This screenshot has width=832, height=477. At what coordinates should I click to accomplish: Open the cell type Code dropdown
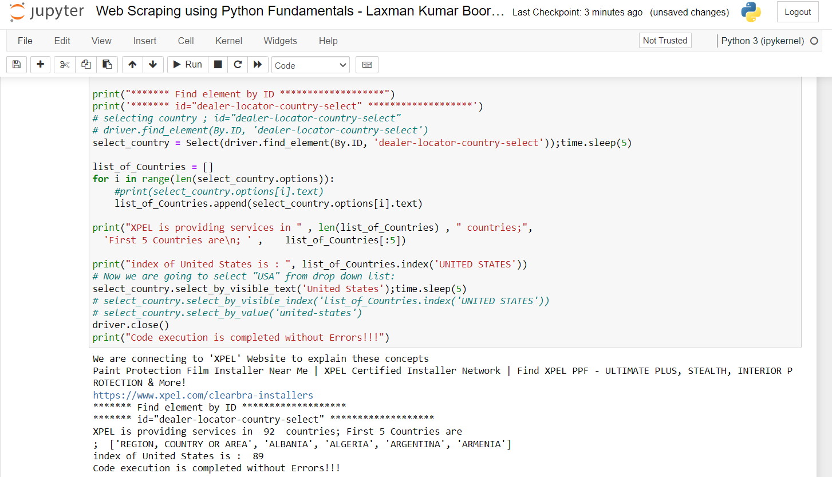(310, 65)
